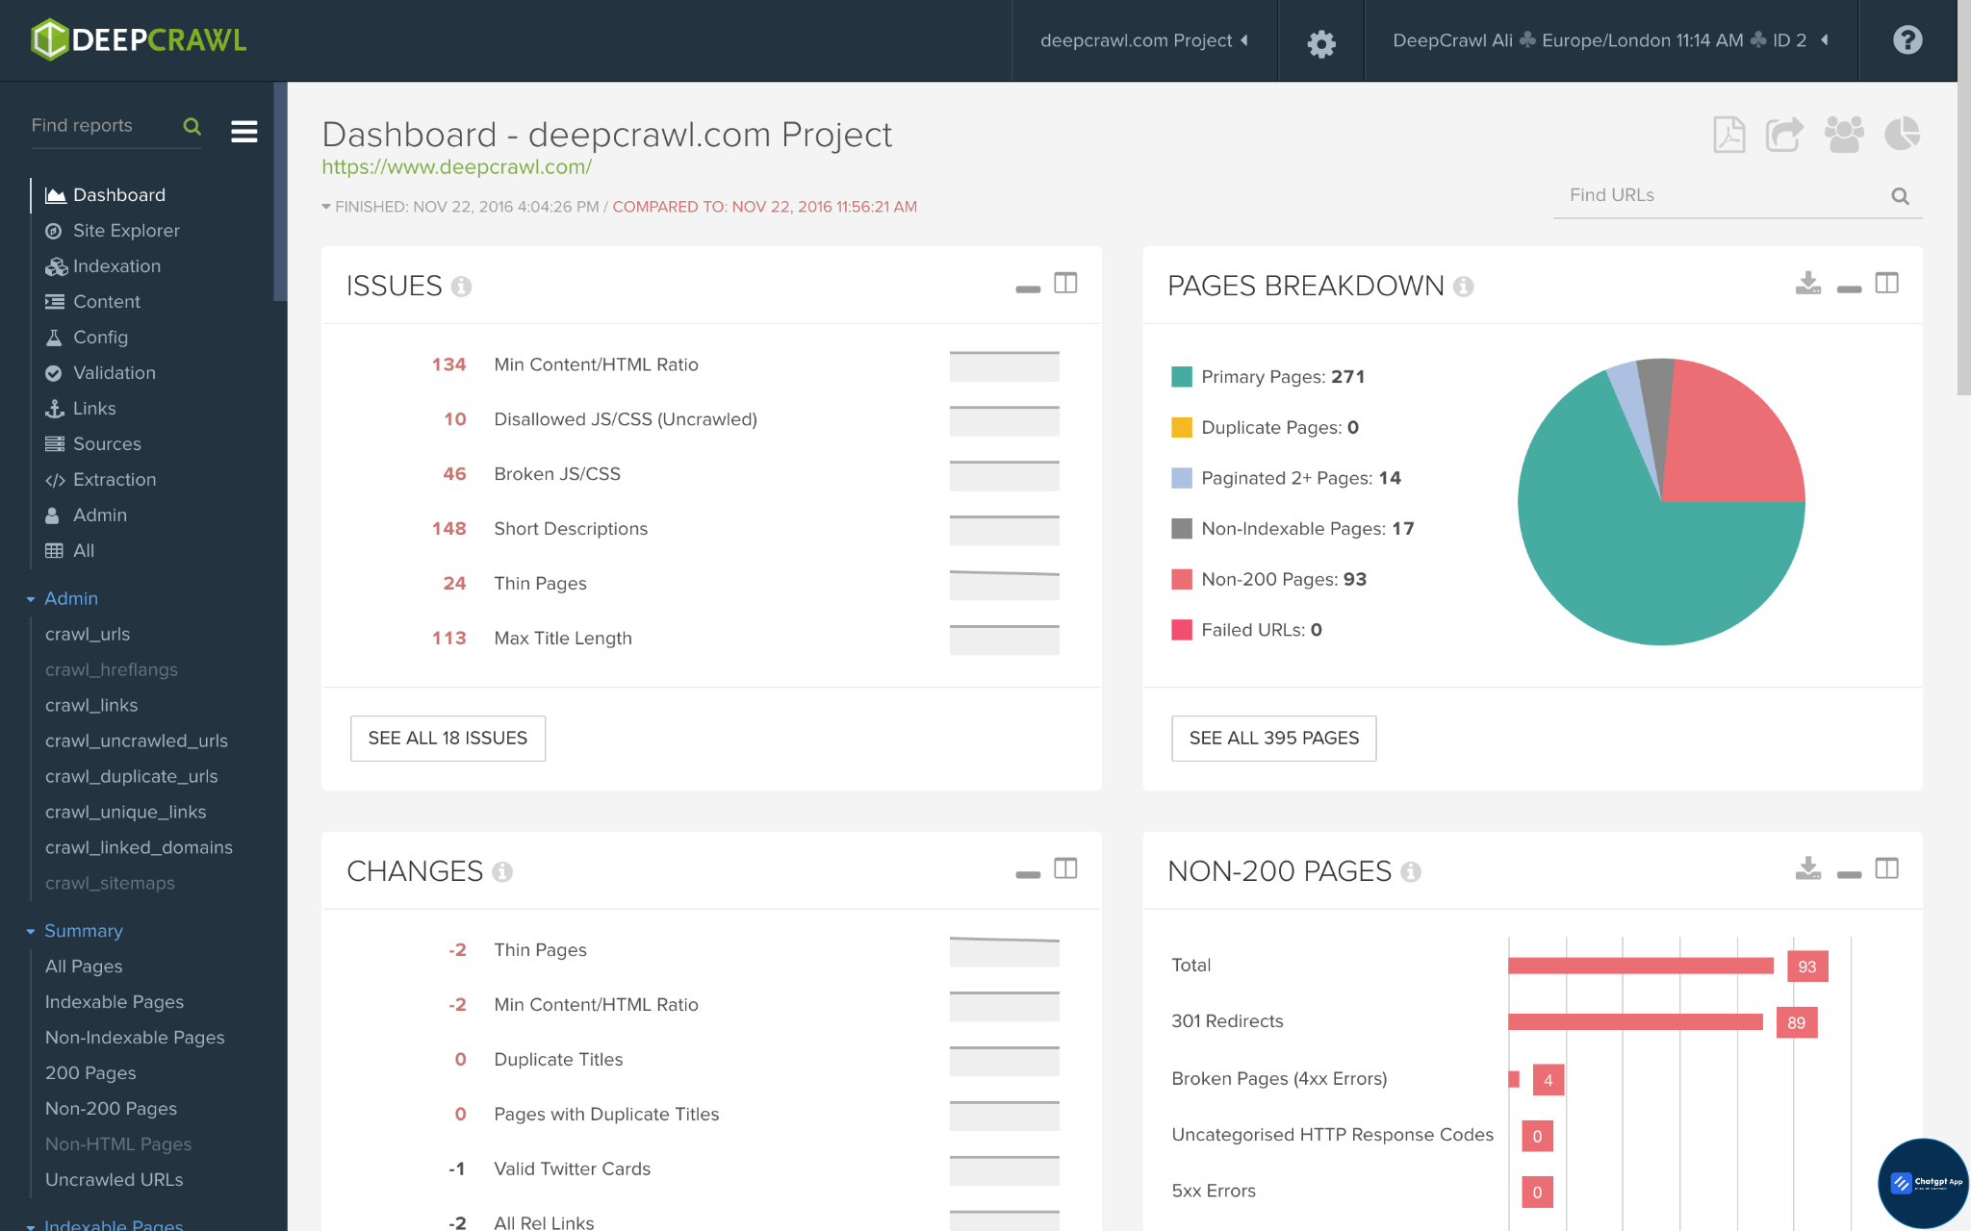Open the DeepCrawl Ali account dropdown
The width and height of the screenshot is (1971, 1231).
click(1610, 40)
